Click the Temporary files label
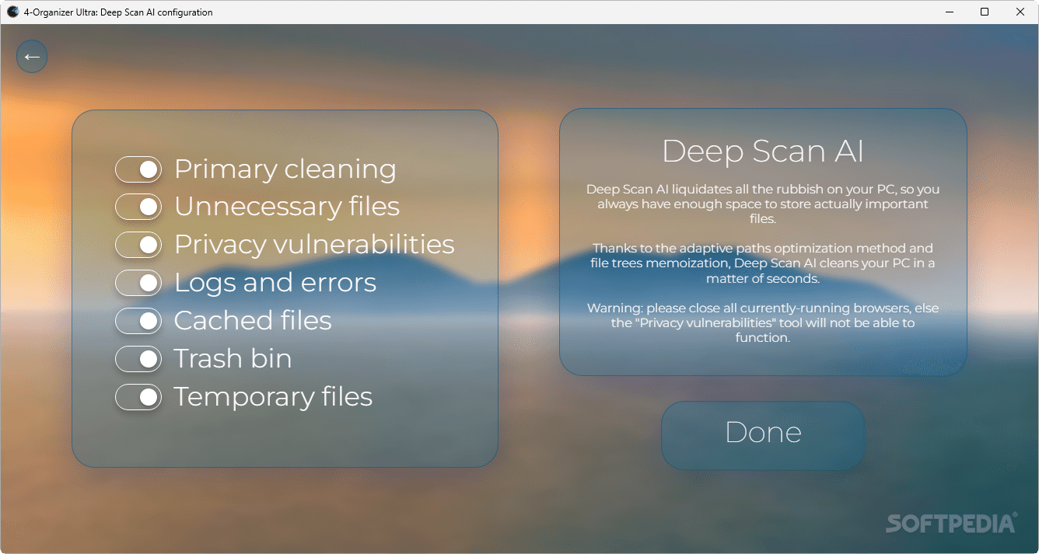1039x554 pixels. (x=273, y=397)
